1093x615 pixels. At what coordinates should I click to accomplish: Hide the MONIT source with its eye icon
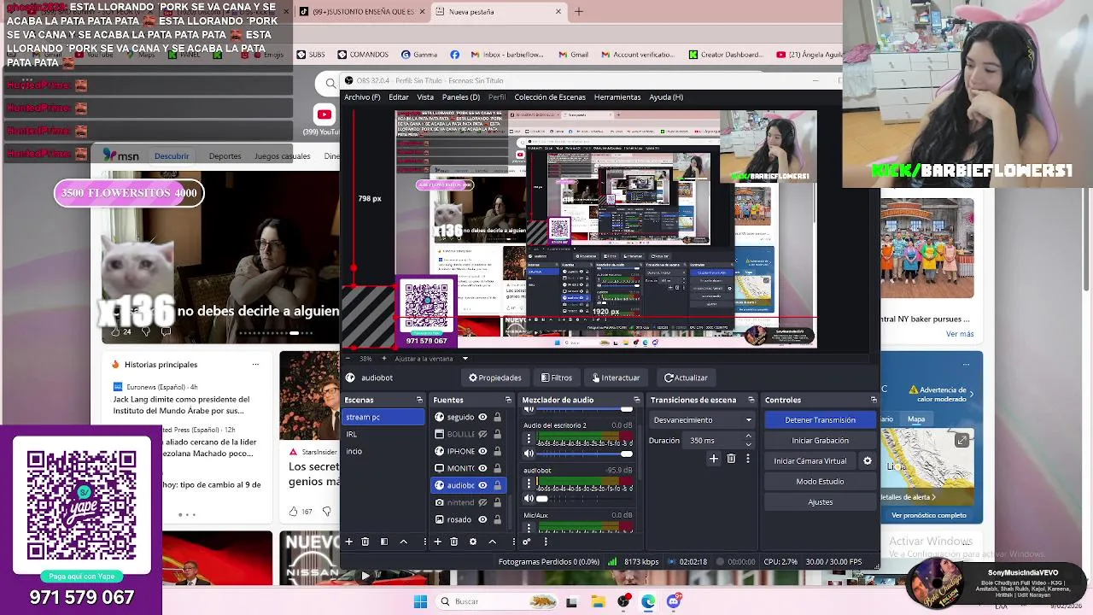tap(482, 468)
